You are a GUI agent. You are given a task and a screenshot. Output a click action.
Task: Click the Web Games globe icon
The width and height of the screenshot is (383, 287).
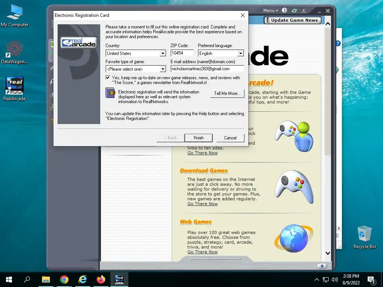click(x=294, y=238)
